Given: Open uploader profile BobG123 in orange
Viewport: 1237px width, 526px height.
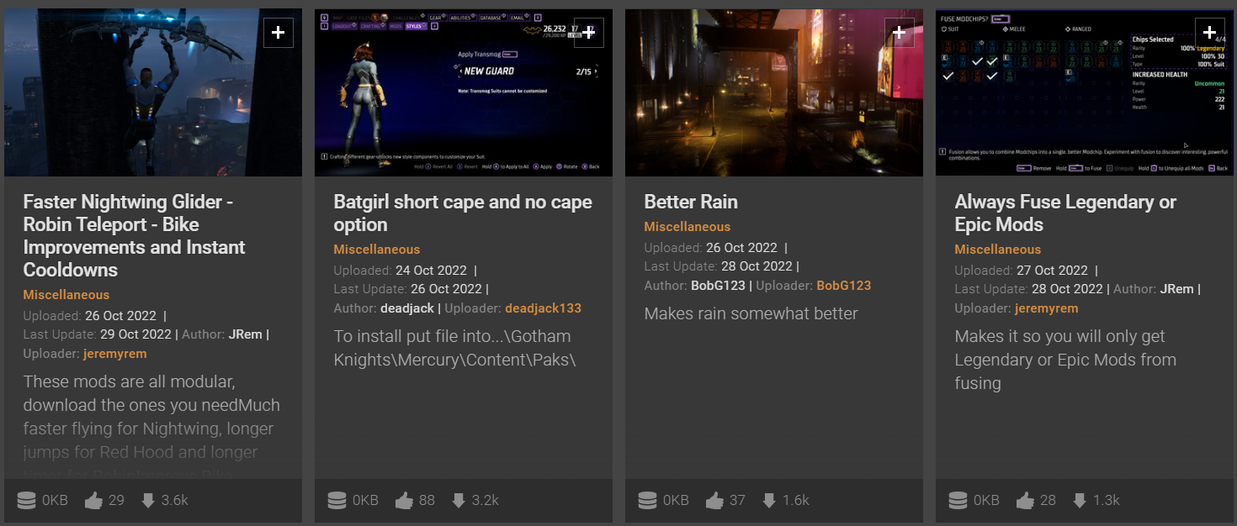Looking at the screenshot, I should pyautogui.click(x=844, y=286).
